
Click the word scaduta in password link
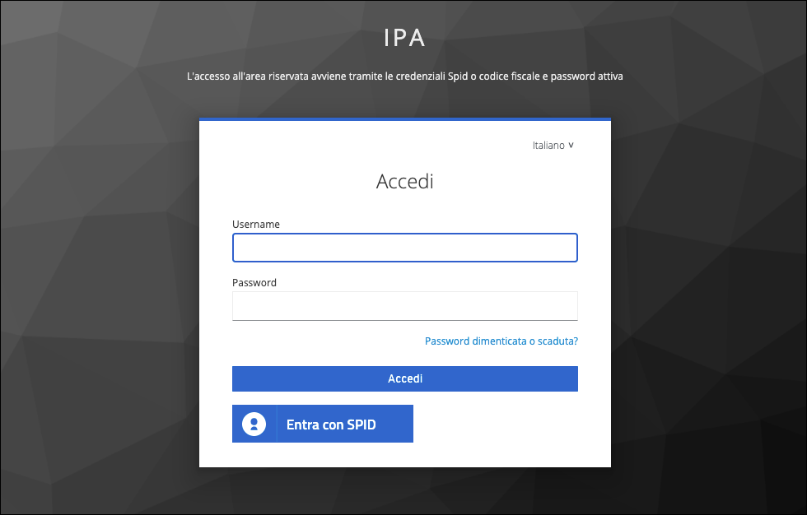coord(557,341)
